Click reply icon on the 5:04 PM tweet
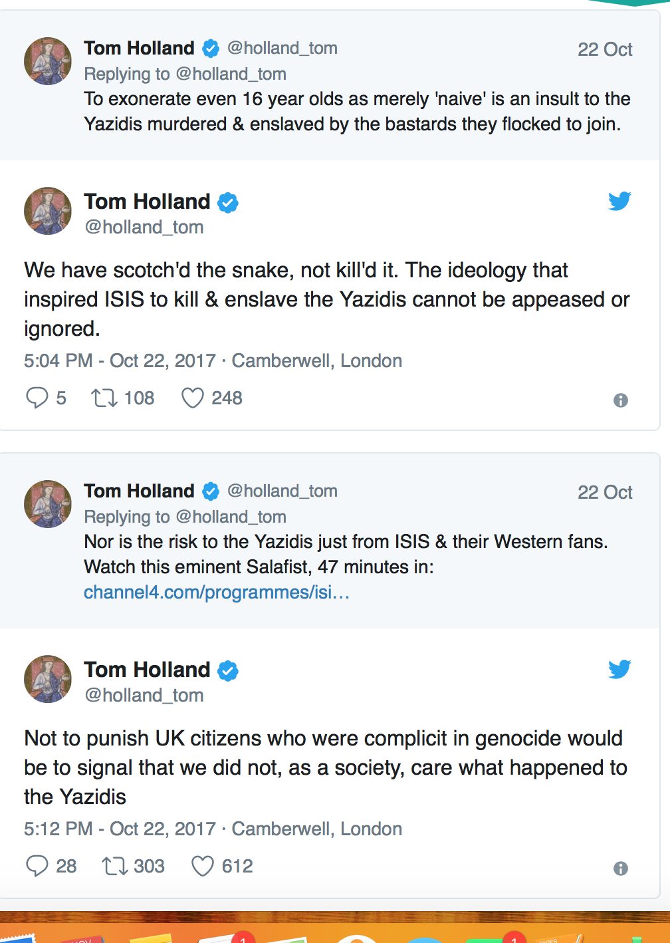Screen dimensions: 670x943 click(37, 398)
